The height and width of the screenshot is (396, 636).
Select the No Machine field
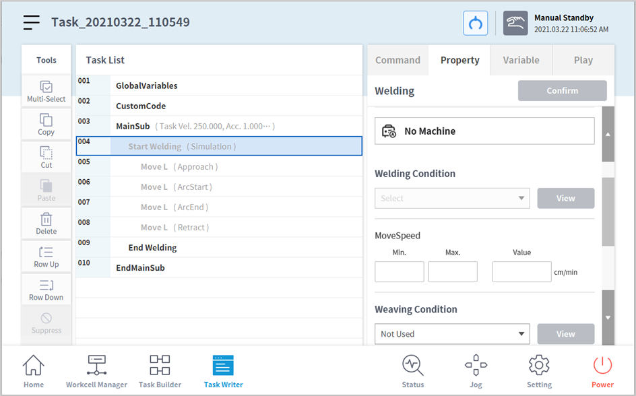click(484, 131)
